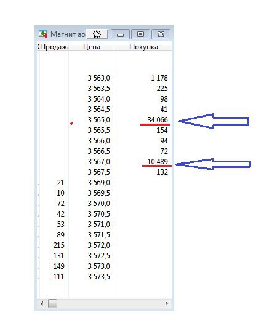Select price 3 571,5
Screen dimensions: 256x331
99,235
